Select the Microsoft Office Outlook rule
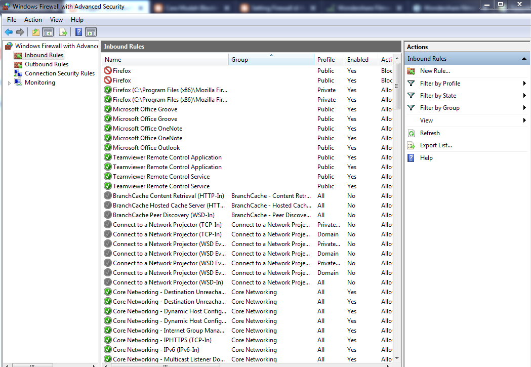This screenshot has width=531, height=367. click(x=248, y=148)
